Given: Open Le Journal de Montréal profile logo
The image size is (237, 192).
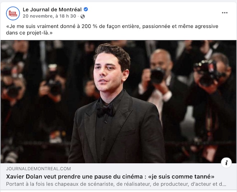Looking at the screenshot, I should point(13,13).
